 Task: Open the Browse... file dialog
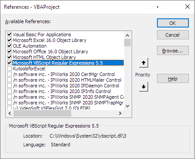click(173, 51)
